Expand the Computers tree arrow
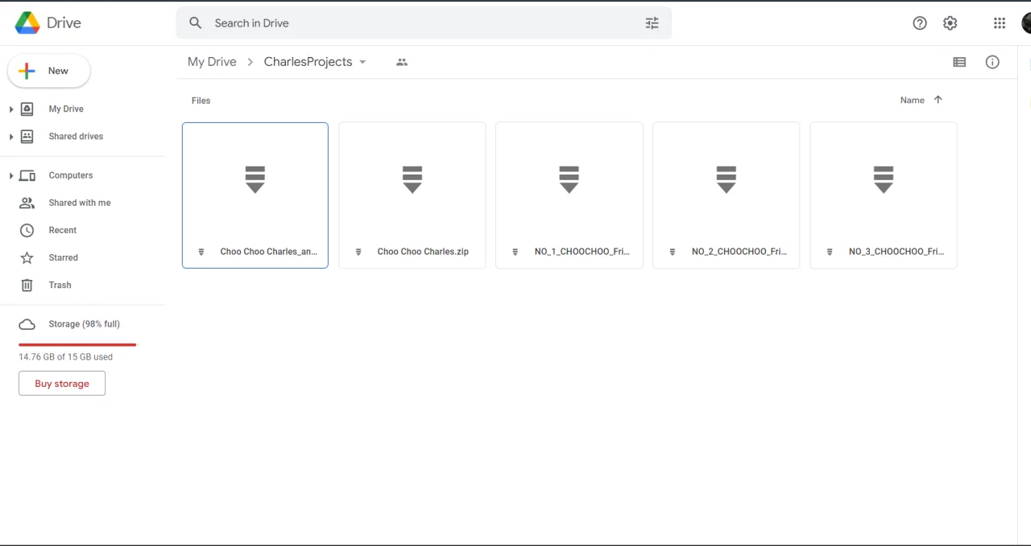 [11, 176]
